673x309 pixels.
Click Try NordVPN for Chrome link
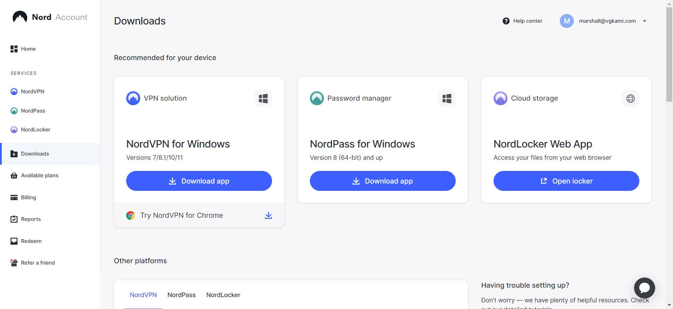[x=182, y=215]
